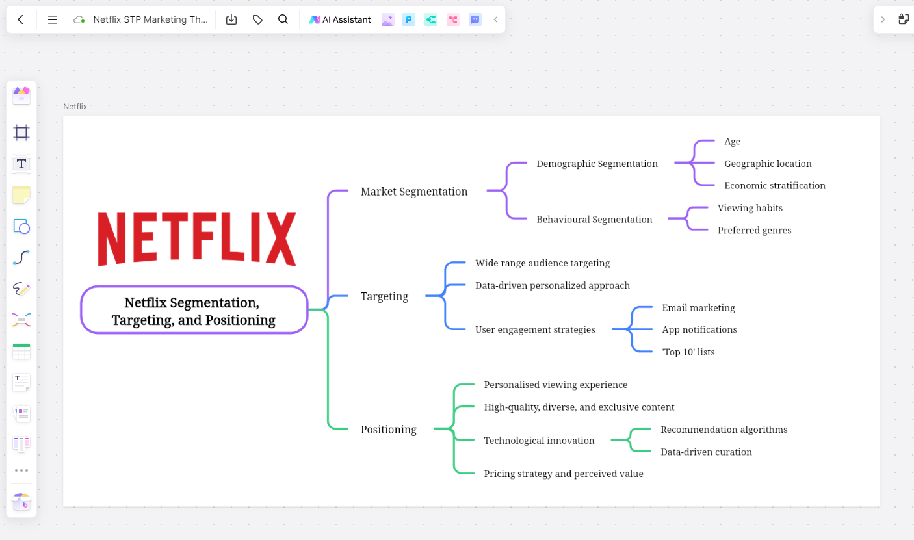Click the Geographic location node
This screenshot has width=914, height=540.
tap(768, 164)
